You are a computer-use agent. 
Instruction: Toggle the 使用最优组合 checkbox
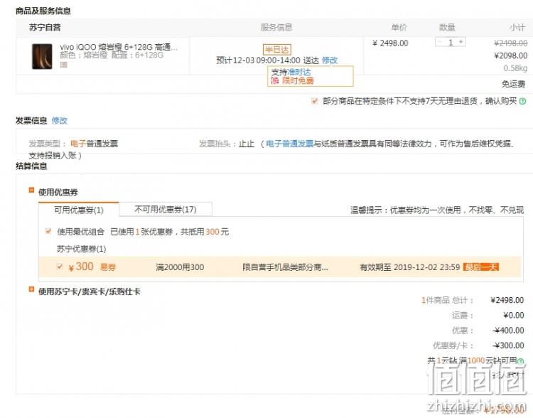pos(48,231)
